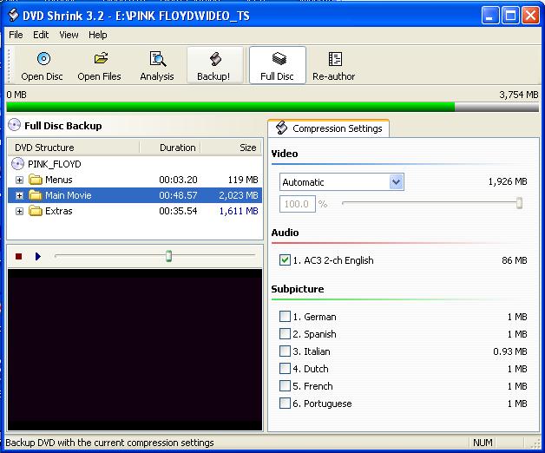Run Analysis from the toolbar
545x453 pixels.
[x=157, y=66]
